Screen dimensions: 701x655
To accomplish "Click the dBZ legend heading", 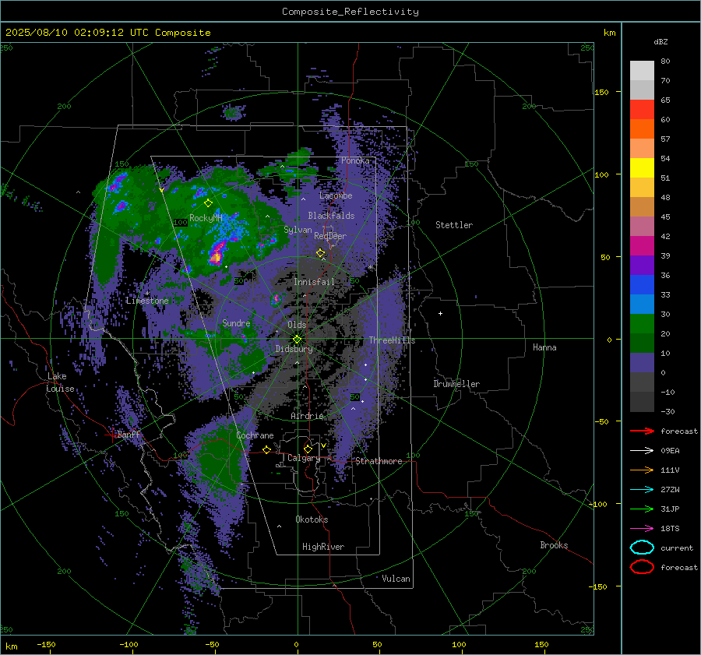I will pyautogui.click(x=660, y=41).
